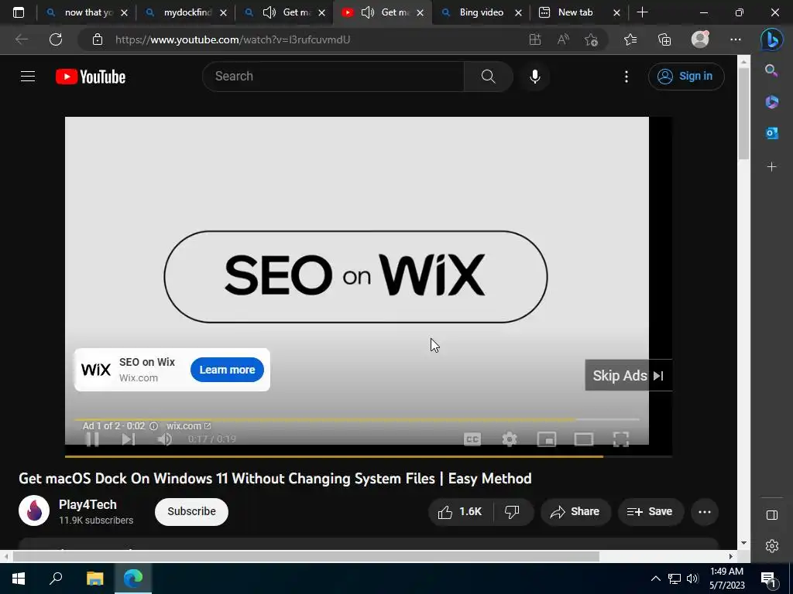Screen dimensions: 793x594
Task: Focus the YouTube Search field
Action: pyautogui.click(x=334, y=77)
